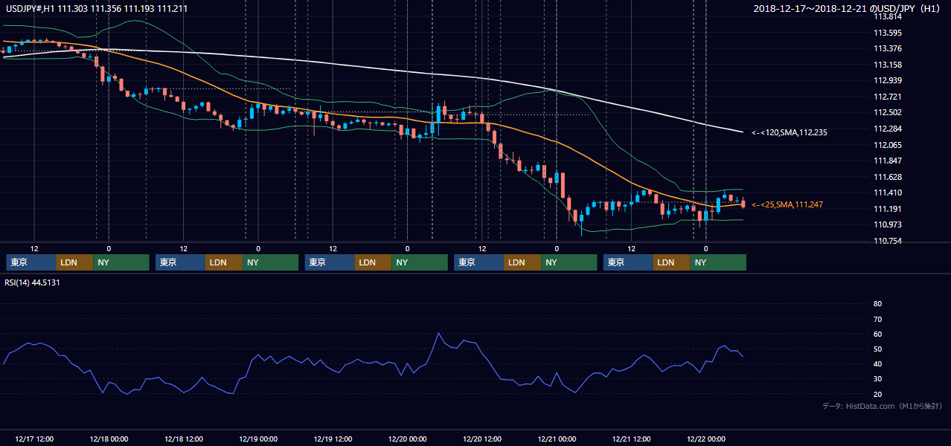Image resolution: width=951 pixels, height=446 pixels.
Task: Click price axis value 112.065
Action: tap(888, 145)
